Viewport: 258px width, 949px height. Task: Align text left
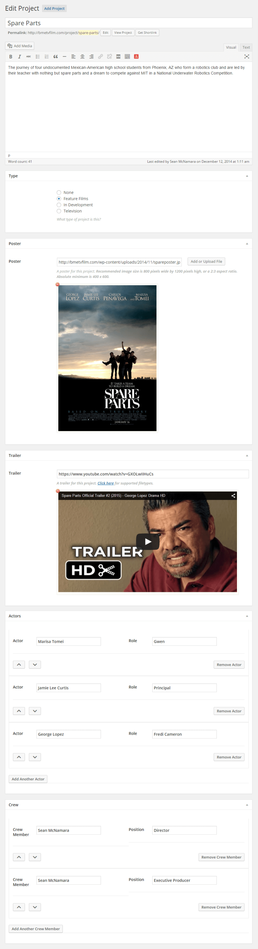point(73,57)
